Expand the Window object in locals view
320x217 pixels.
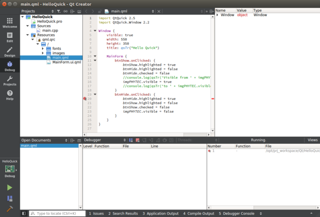(x=218, y=15)
